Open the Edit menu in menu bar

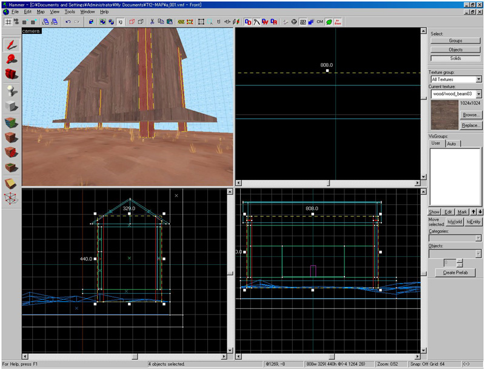(28, 12)
